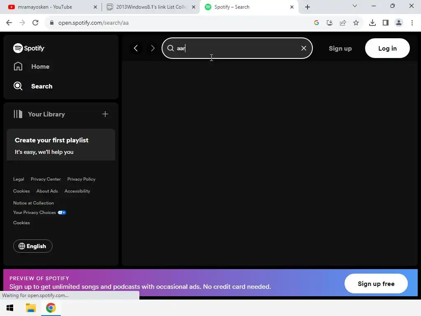The image size is (421, 316).
Task: Open File Explorer from taskbar
Action: pyautogui.click(x=30, y=308)
